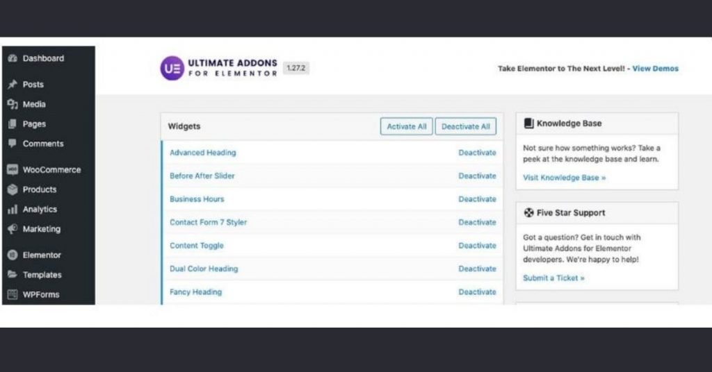Image resolution: width=712 pixels, height=372 pixels.
Task: Deactivate the Business Hours widget
Action: 477,199
